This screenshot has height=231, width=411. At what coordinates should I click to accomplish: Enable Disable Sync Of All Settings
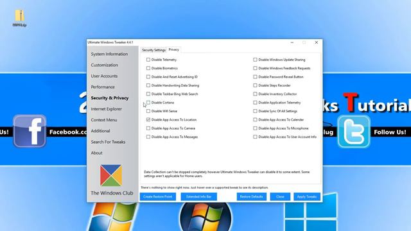click(x=255, y=111)
